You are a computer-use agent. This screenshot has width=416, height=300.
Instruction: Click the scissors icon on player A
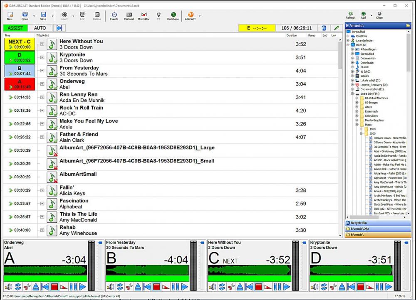coord(27,286)
